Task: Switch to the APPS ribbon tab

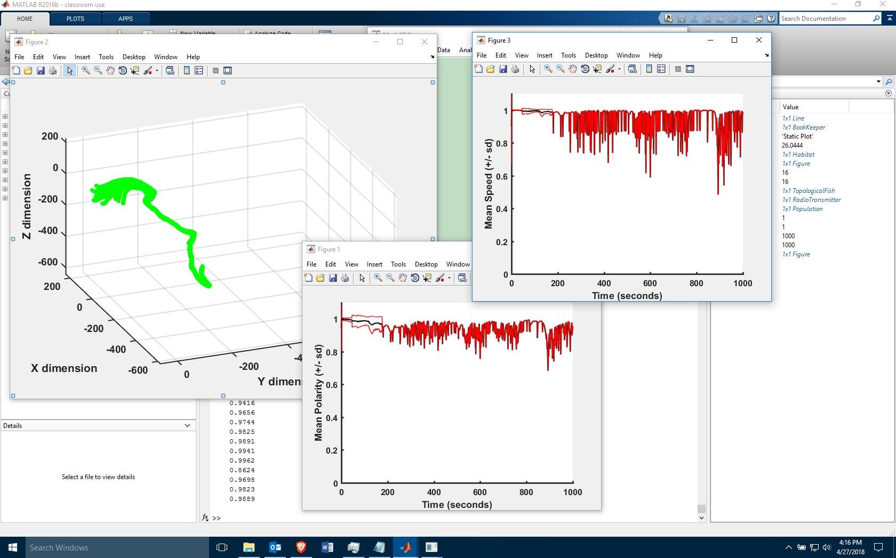Action: click(x=125, y=19)
